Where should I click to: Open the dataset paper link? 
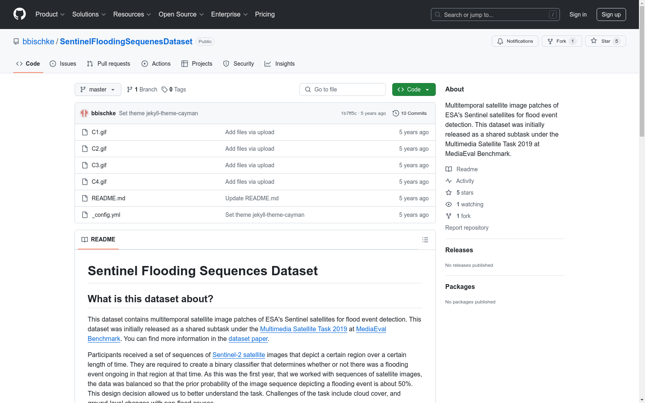(248, 339)
